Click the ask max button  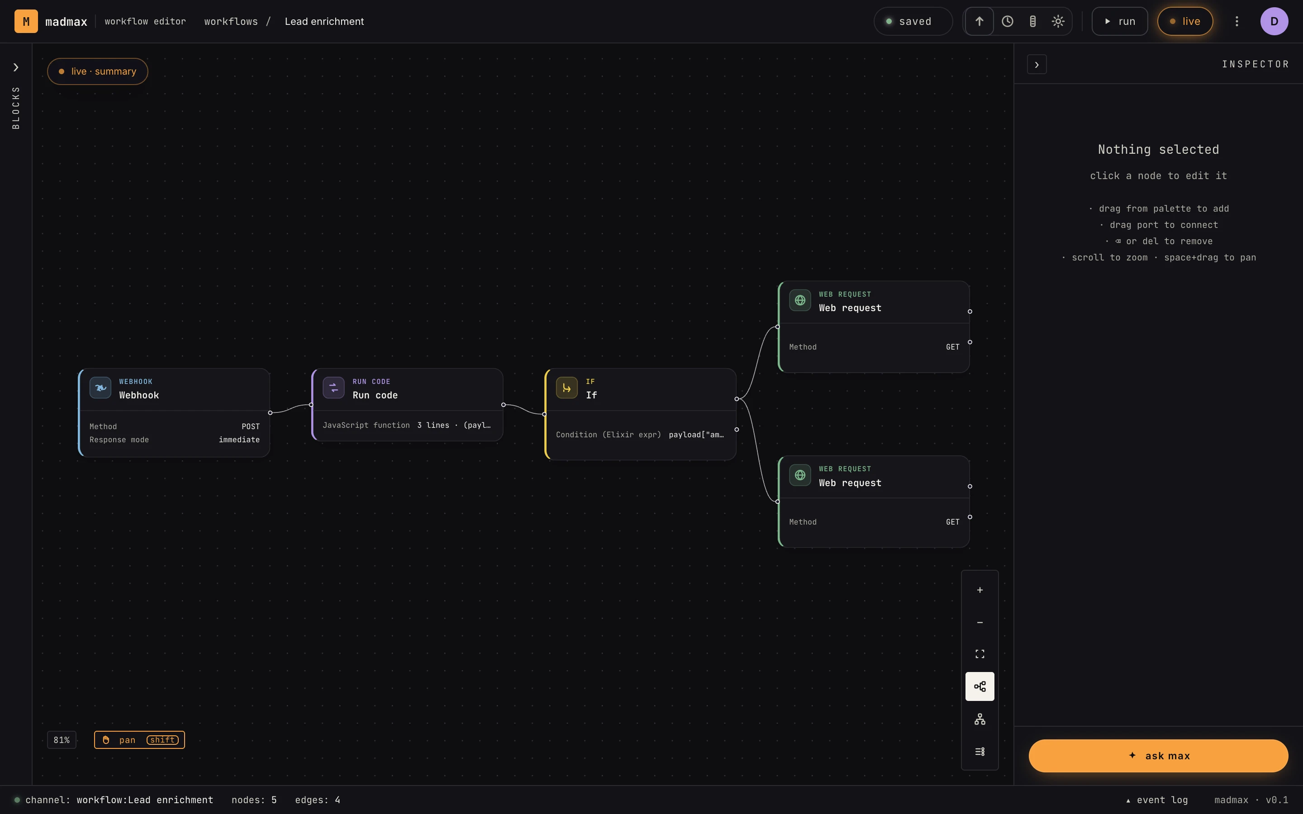[1158, 756]
